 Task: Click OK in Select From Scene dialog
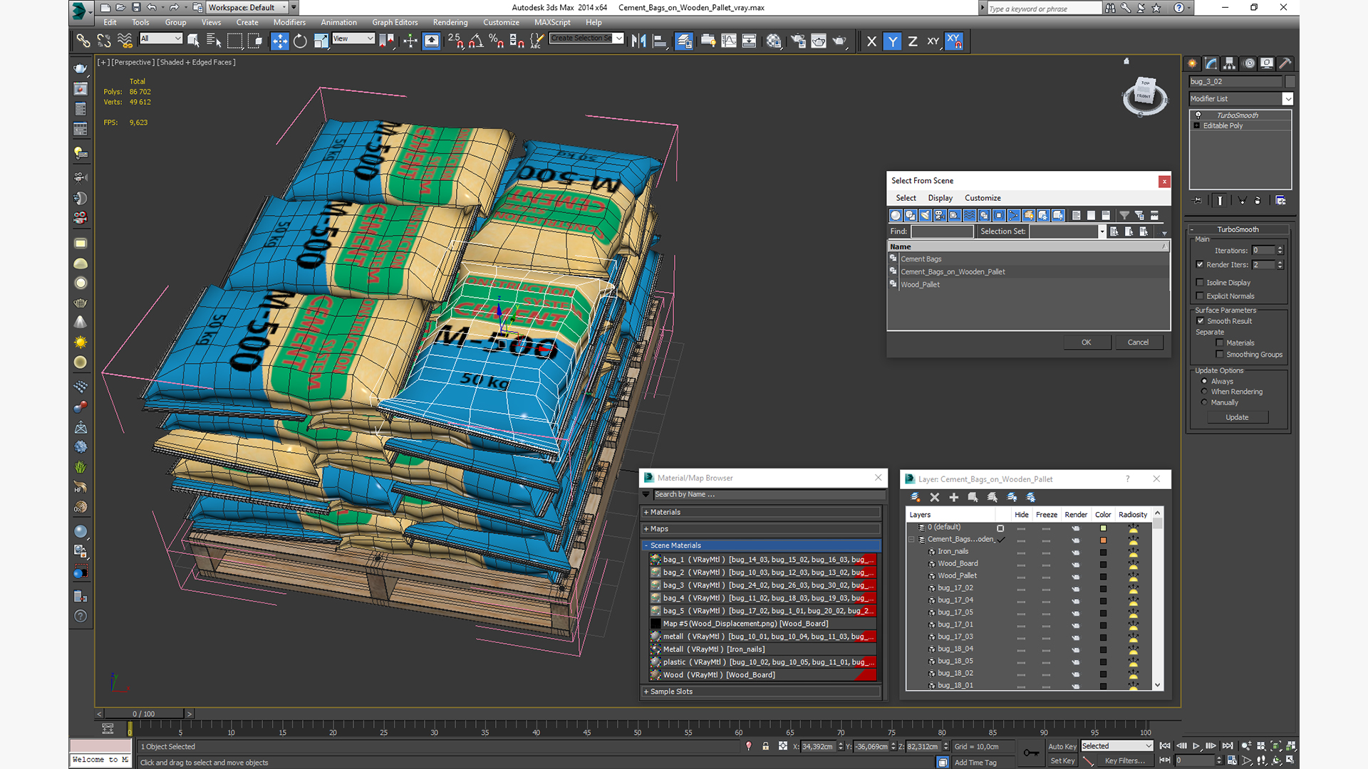pyautogui.click(x=1087, y=342)
